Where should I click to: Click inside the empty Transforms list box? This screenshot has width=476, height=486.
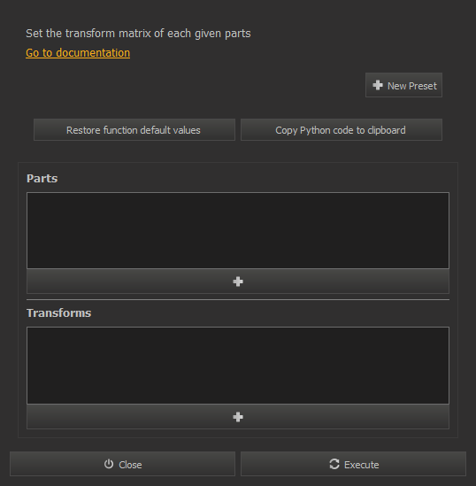[238, 366]
